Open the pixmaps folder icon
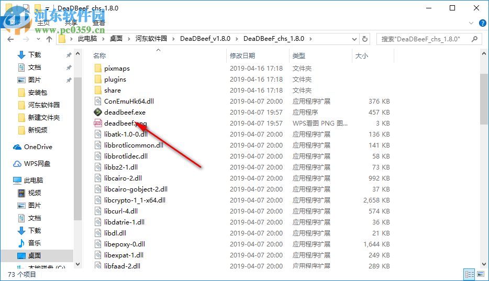This screenshot has height=281, width=489. tap(98, 68)
